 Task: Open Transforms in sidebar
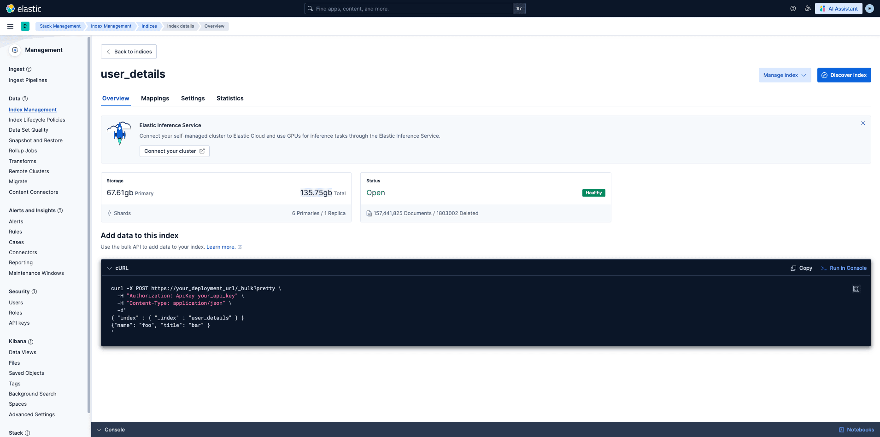tap(23, 162)
